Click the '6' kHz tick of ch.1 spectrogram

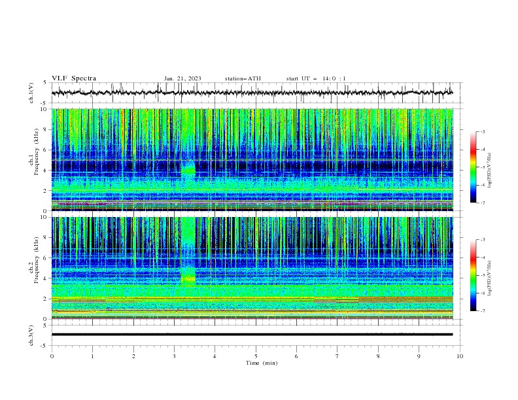(46, 150)
